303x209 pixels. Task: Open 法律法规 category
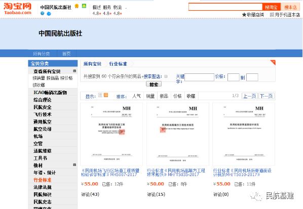pyautogui.click(x=43, y=187)
